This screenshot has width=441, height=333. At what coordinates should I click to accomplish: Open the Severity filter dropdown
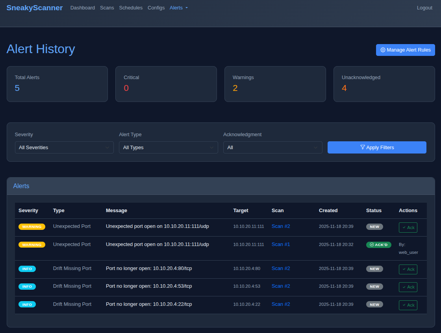(64, 148)
